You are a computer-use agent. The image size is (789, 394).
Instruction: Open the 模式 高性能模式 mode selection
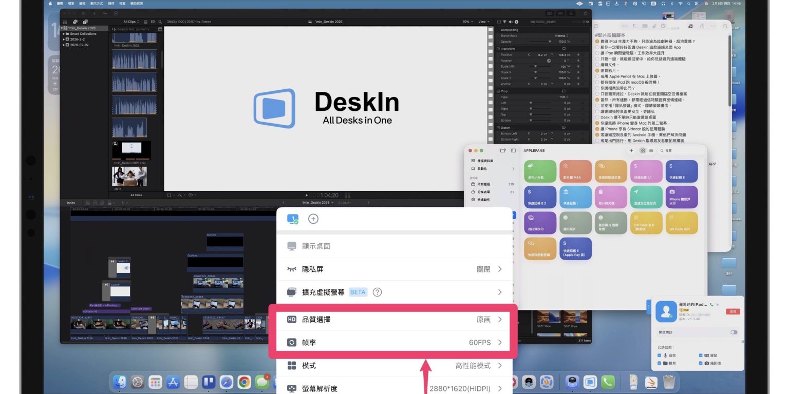click(x=394, y=366)
